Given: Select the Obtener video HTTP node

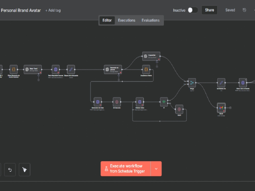Looking at the screenshot, I should coord(140,102).
